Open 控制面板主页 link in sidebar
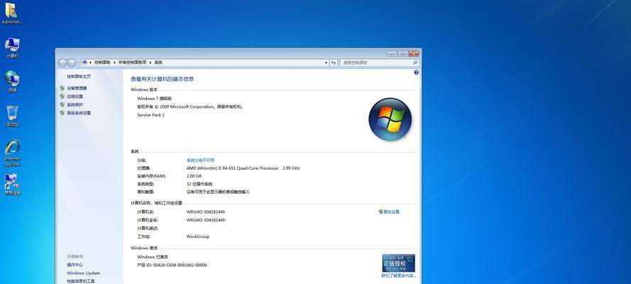This screenshot has width=631, height=284. (x=79, y=77)
